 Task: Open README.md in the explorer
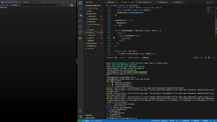click(92, 46)
